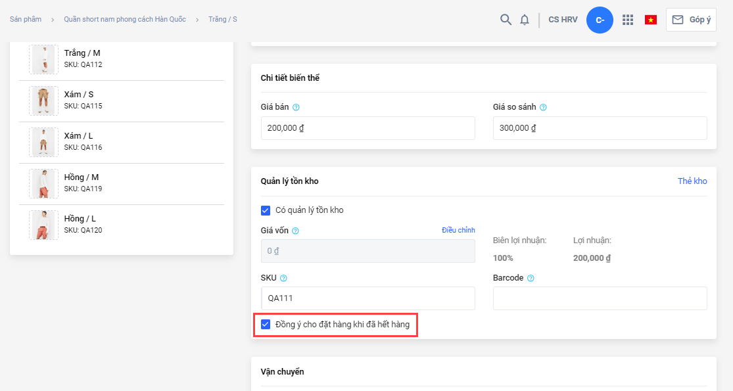Click help icon beside SKU label
Image resolution: width=733 pixels, height=391 pixels.
283,278
